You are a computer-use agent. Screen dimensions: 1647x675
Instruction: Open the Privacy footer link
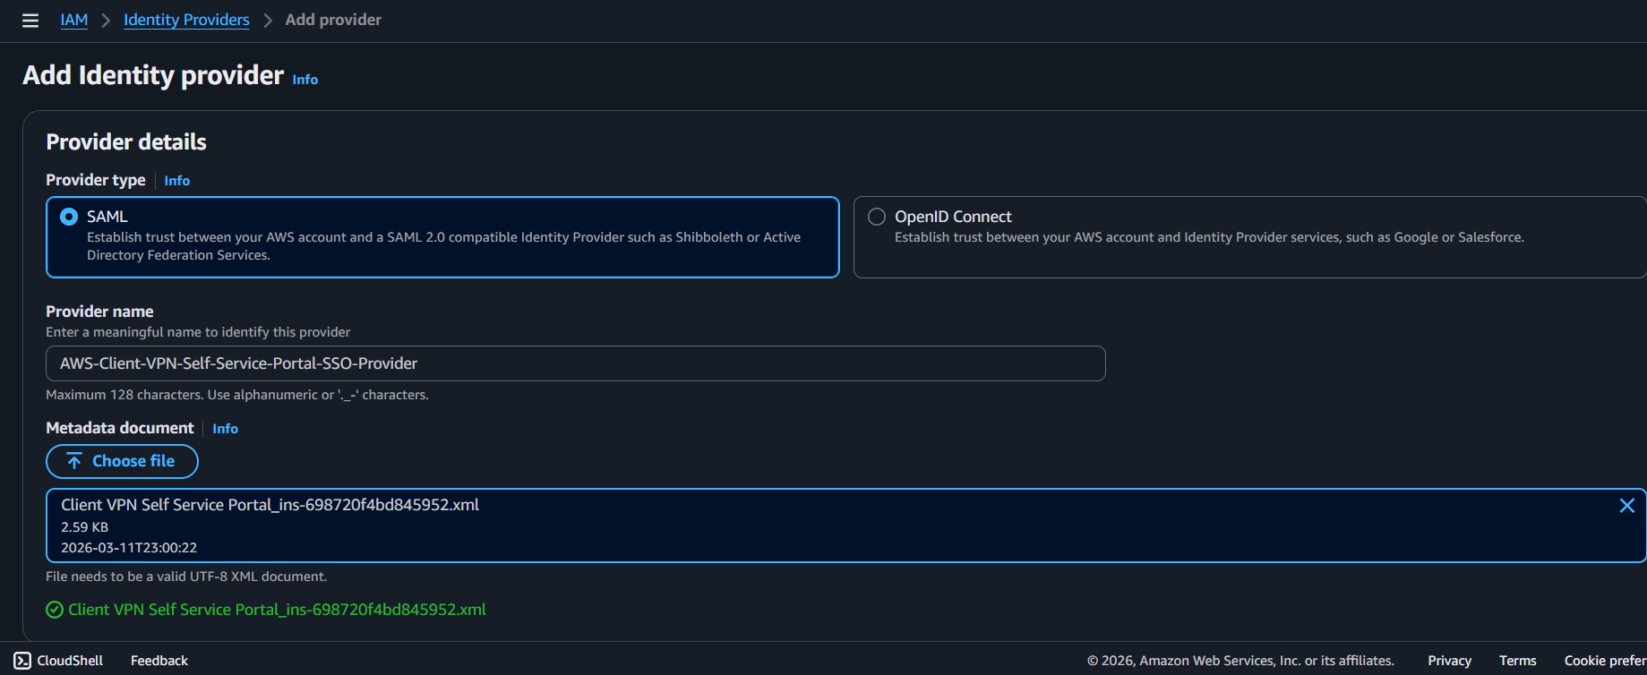tap(1449, 661)
